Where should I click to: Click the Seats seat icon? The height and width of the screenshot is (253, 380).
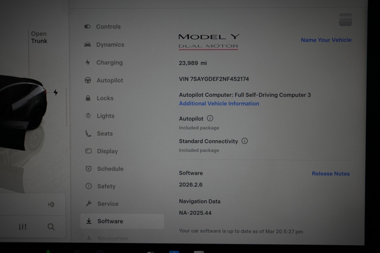(88, 133)
